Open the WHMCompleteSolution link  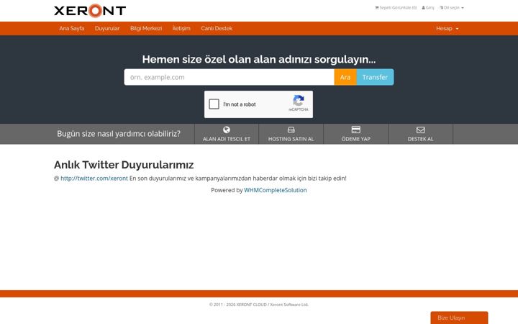(x=275, y=190)
